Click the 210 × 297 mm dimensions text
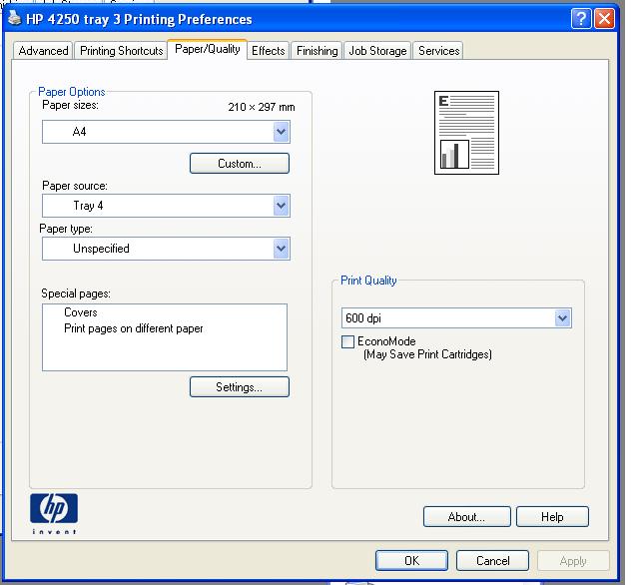Image resolution: width=639 pixels, height=585 pixels. point(262,107)
